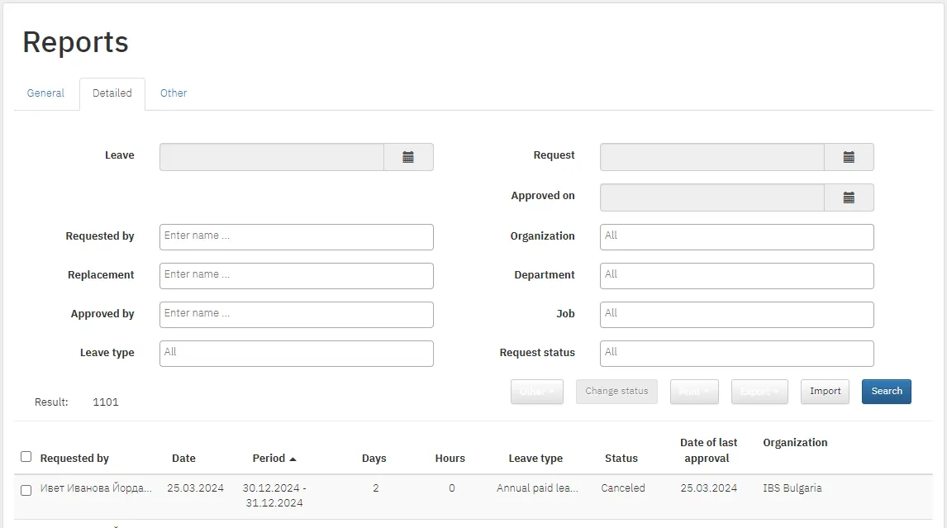The image size is (947, 528).
Task: Click the Approved on date field
Action: click(712, 197)
